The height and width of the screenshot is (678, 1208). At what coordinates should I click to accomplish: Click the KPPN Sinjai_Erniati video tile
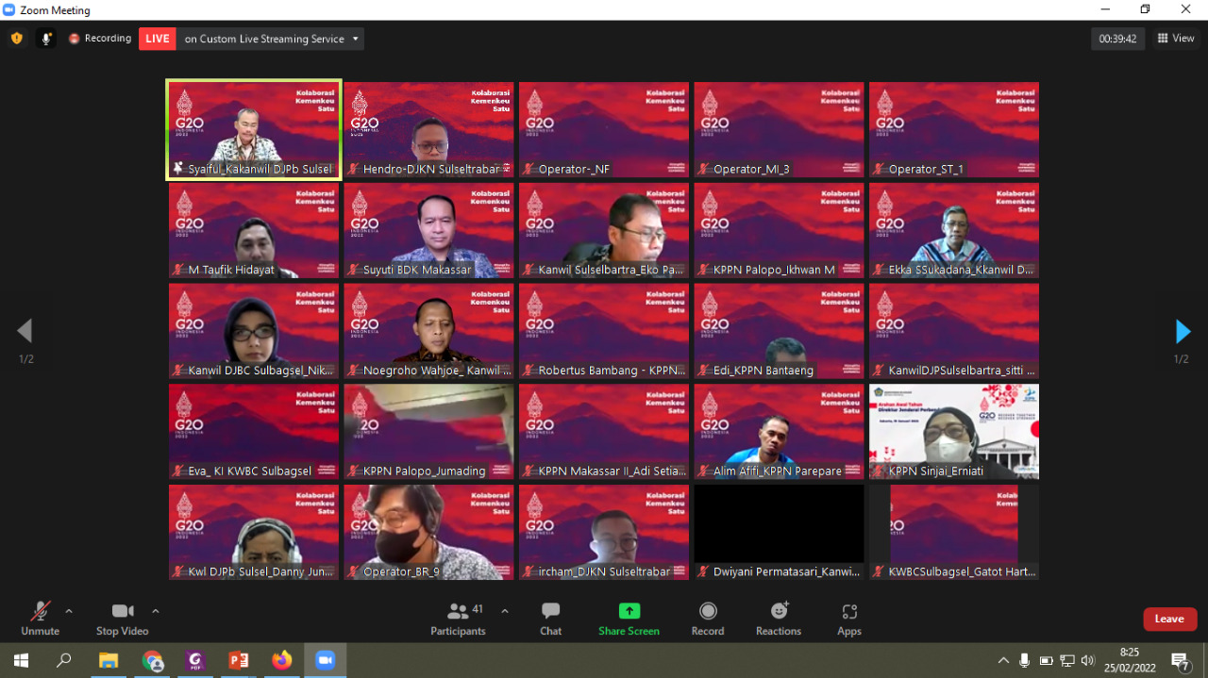953,431
